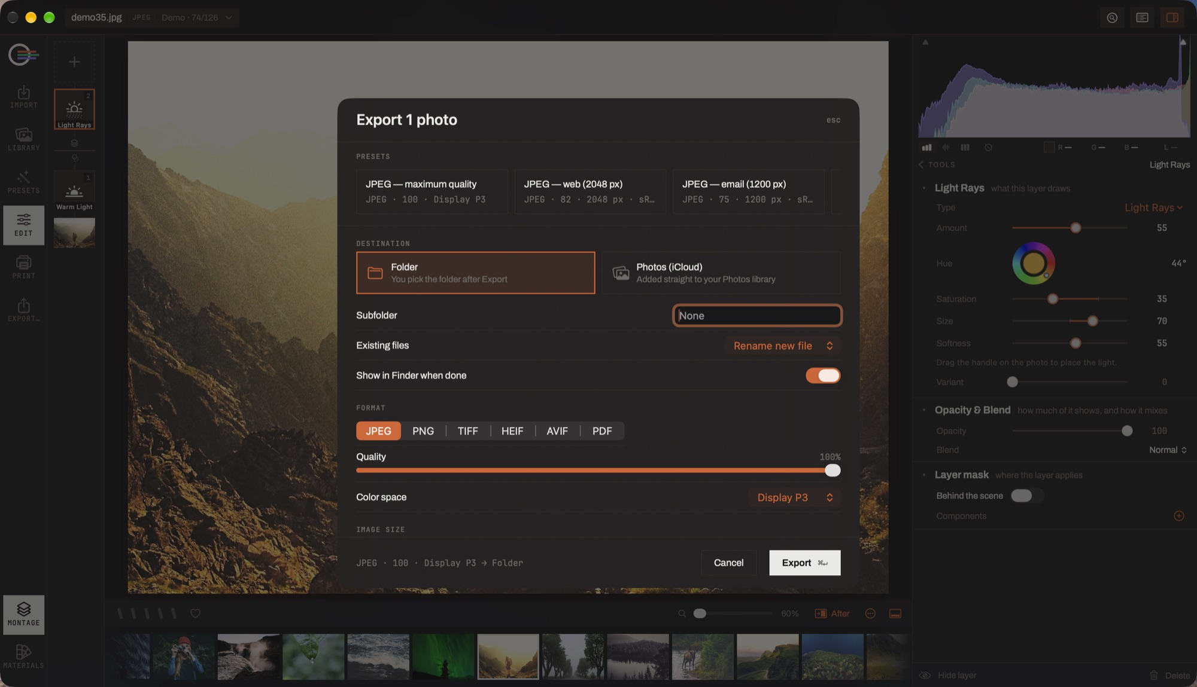
Task: Toggle the right sidebar panel icon
Action: coord(1172,17)
